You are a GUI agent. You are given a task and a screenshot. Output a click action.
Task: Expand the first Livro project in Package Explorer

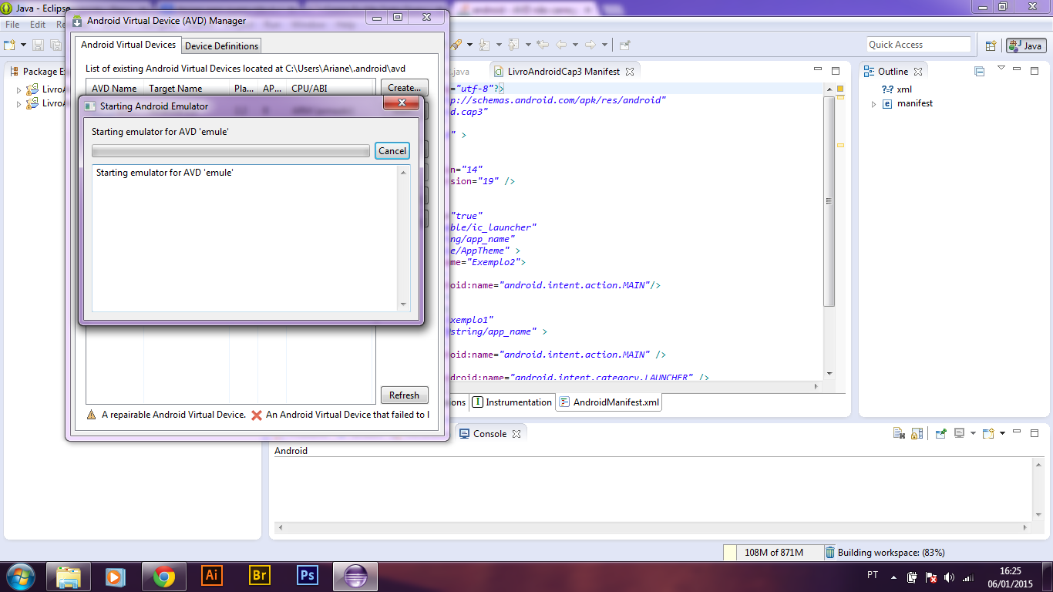click(19, 89)
